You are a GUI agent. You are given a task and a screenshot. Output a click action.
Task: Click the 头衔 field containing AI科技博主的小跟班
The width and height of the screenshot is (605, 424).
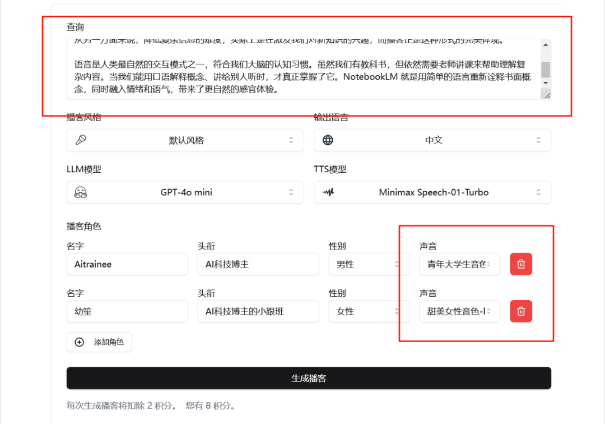258,311
